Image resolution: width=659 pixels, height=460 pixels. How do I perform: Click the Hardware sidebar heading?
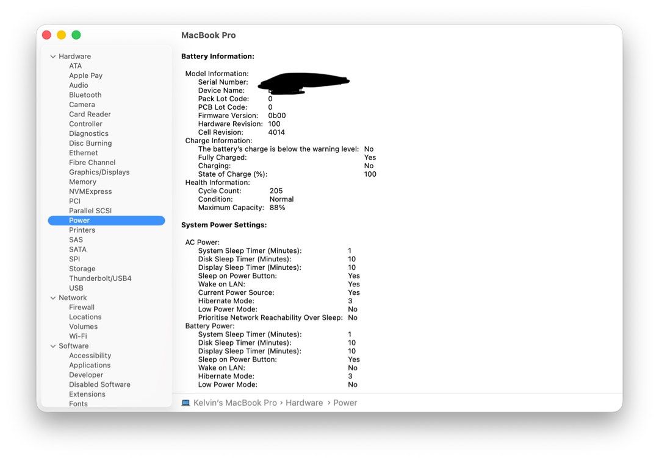point(75,56)
